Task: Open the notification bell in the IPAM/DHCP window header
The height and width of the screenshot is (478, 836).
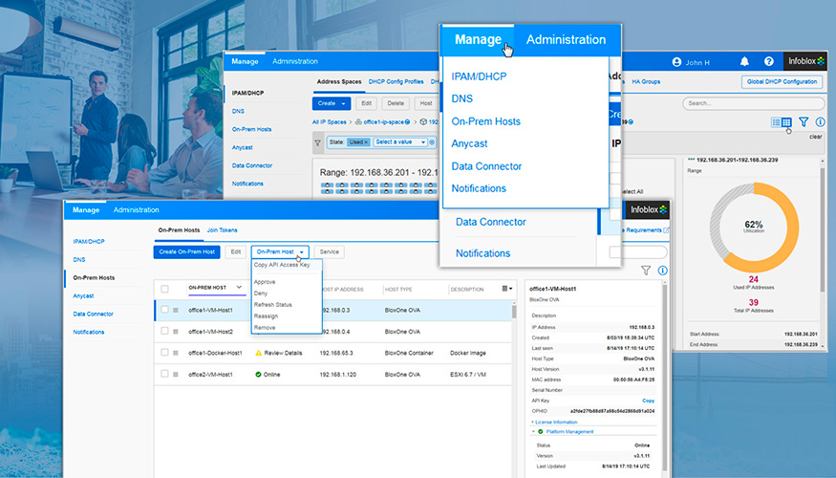Action: 744,61
